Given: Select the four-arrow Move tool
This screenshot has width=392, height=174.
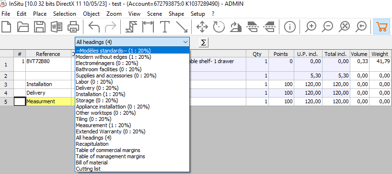Looking at the screenshot, I should coord(202,26).
